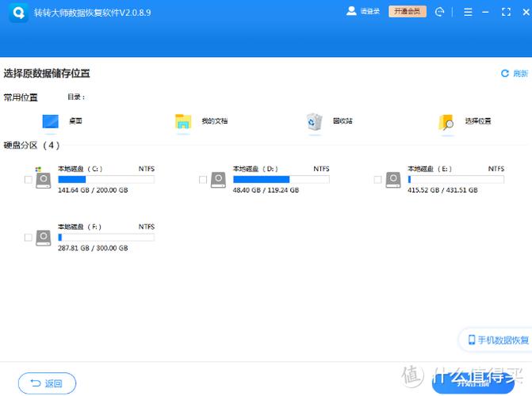Click the app logo in title bar
This screenshot has height=396, width=532.
18,13
